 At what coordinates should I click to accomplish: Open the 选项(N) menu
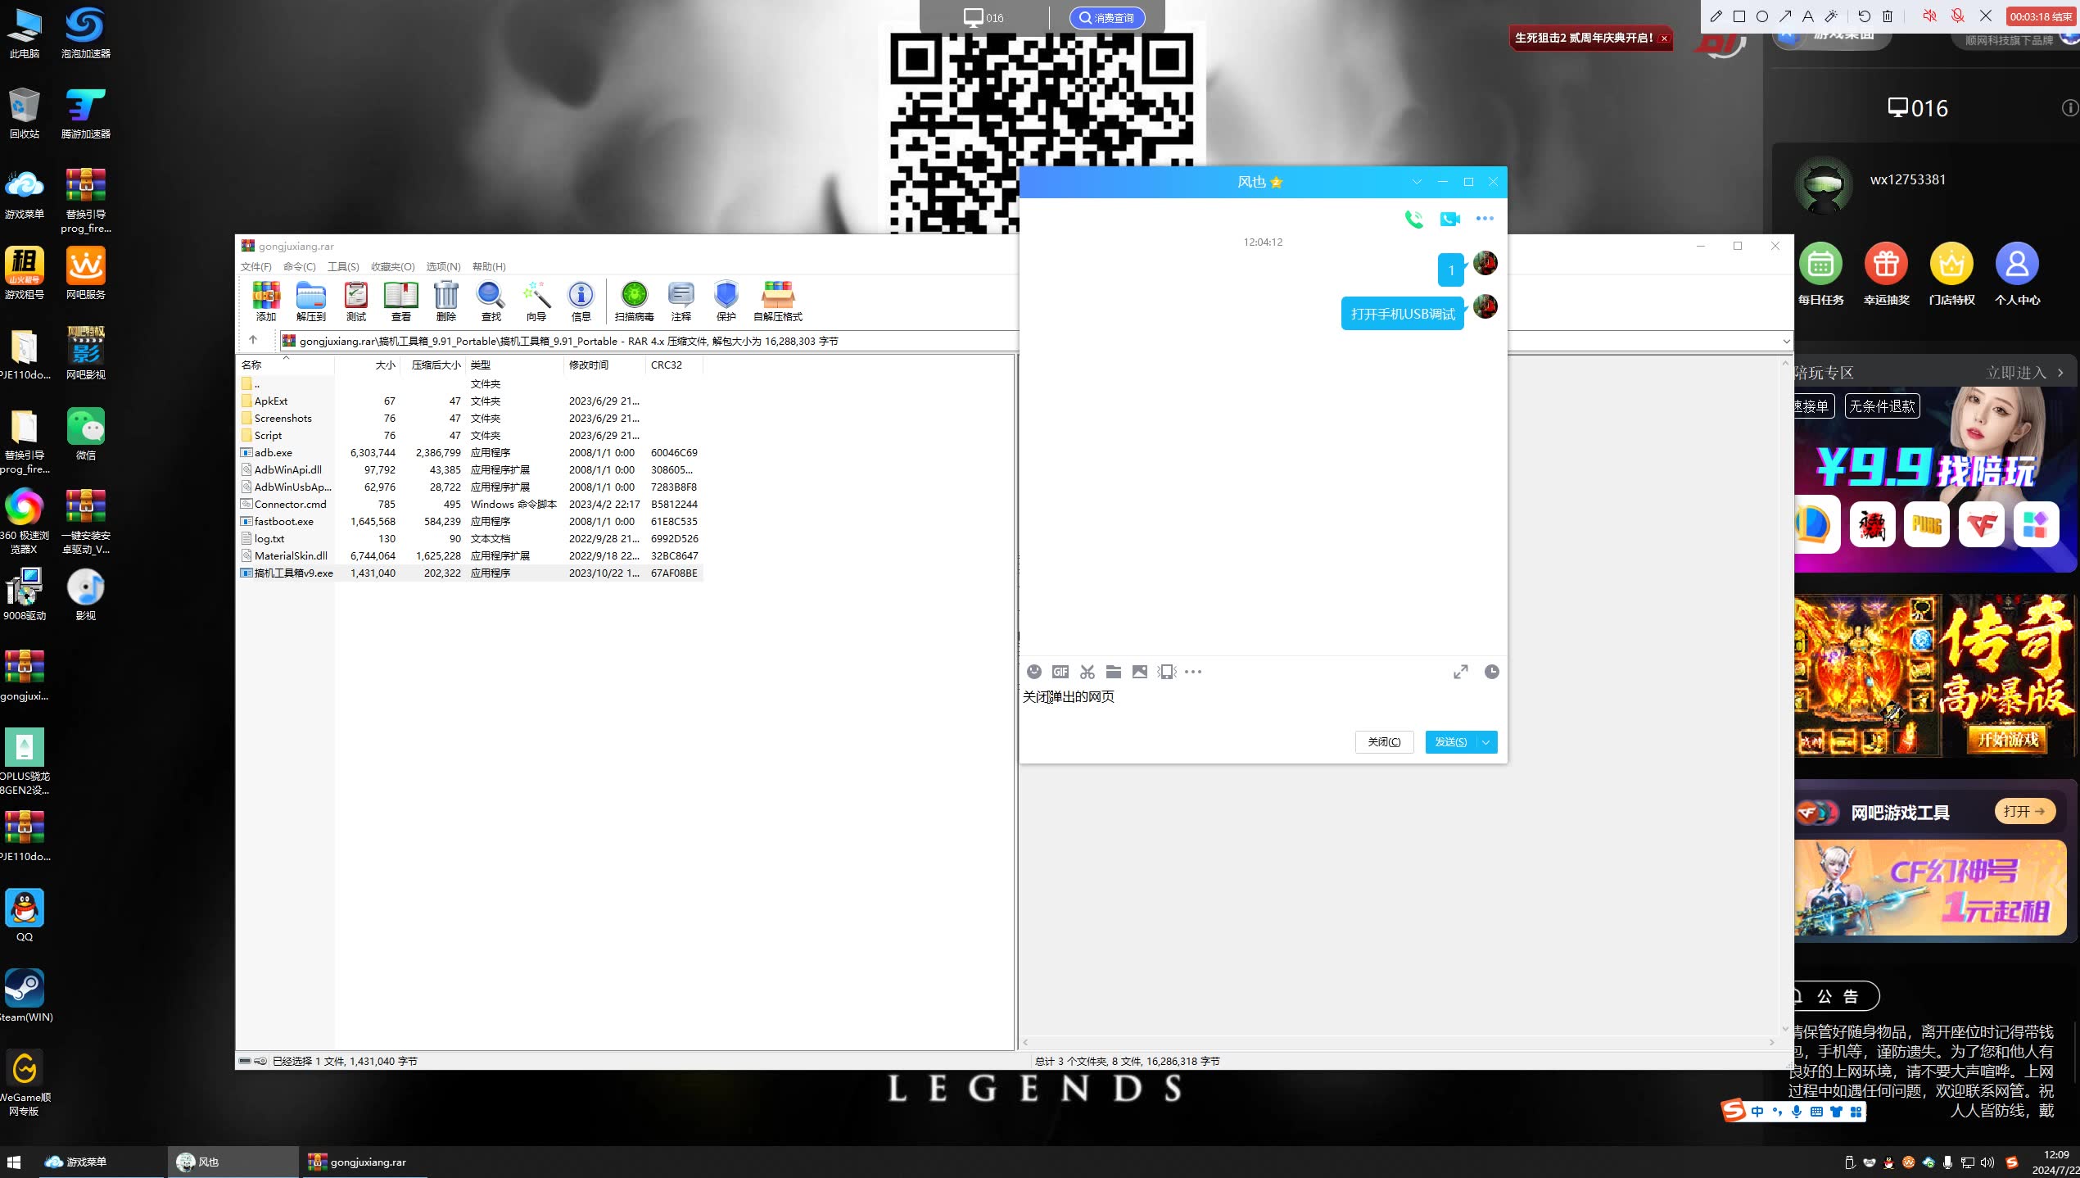click(x=443, y=266)
